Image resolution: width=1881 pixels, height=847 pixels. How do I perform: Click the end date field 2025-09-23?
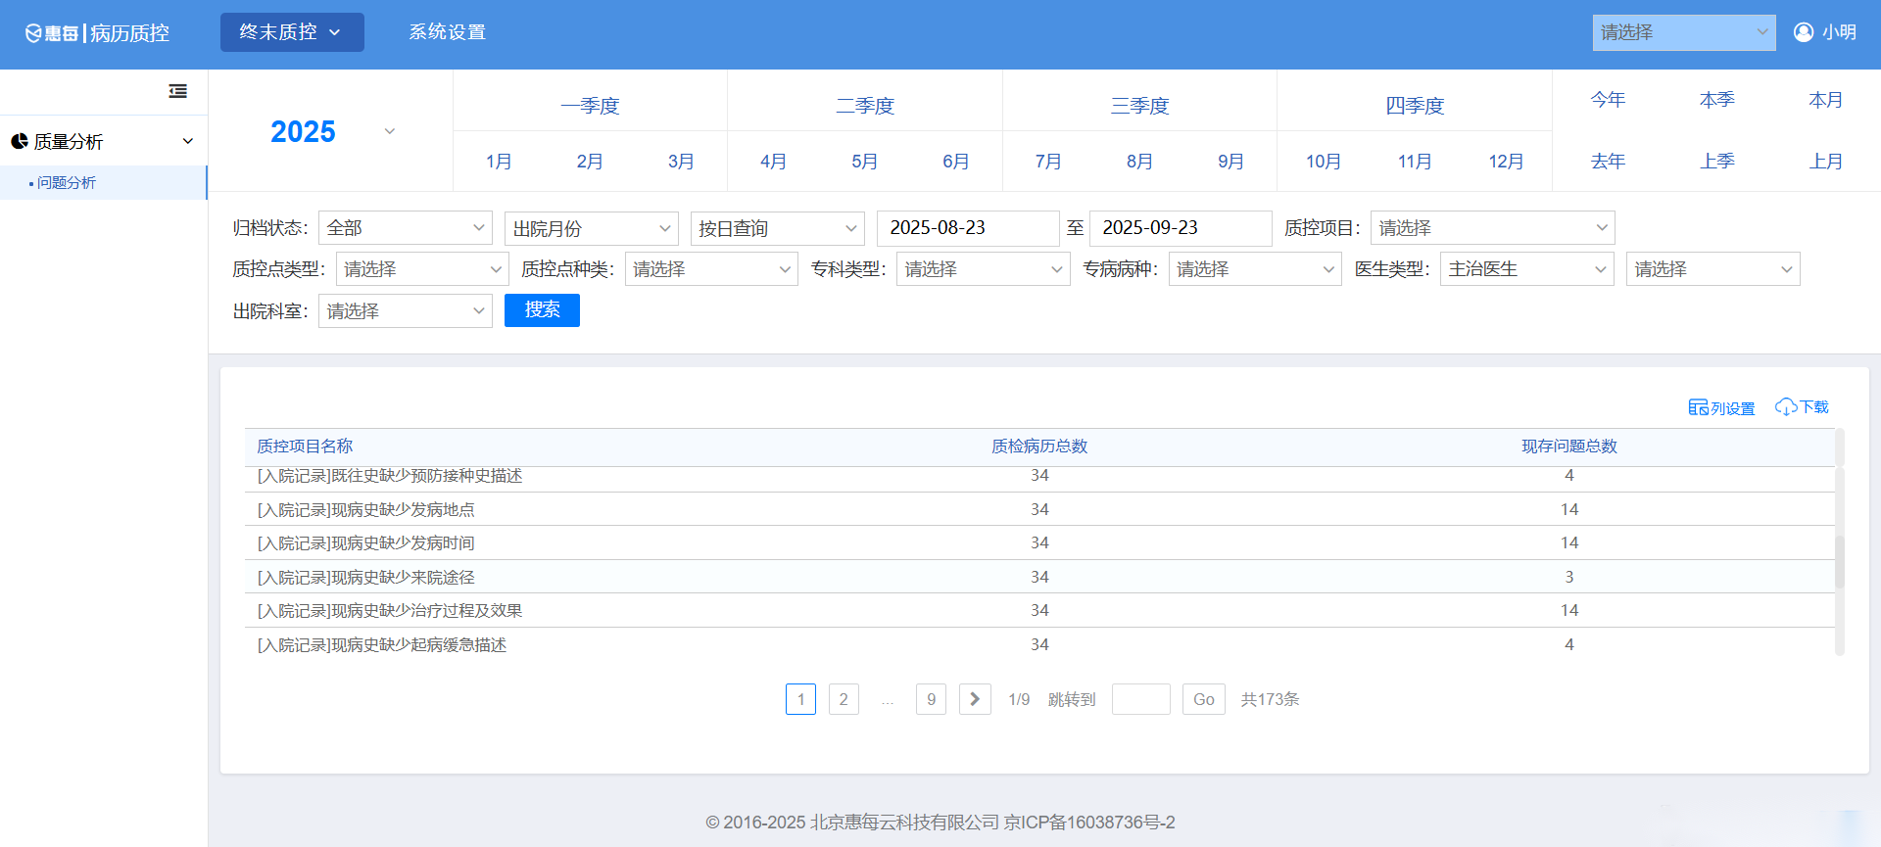click(x=1181, y=228)
